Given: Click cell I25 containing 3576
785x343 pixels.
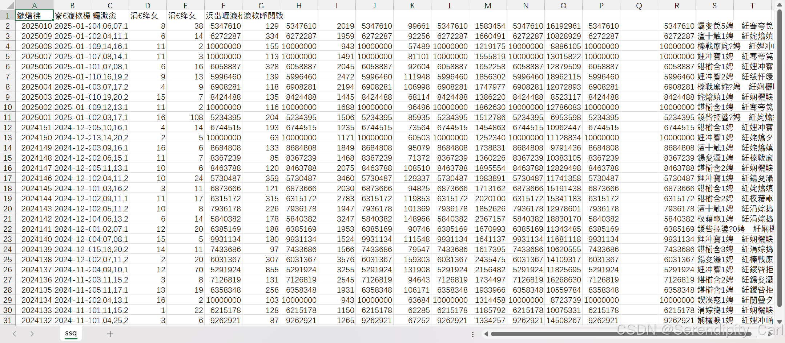Looking at the screenshot, I should 337,259.
